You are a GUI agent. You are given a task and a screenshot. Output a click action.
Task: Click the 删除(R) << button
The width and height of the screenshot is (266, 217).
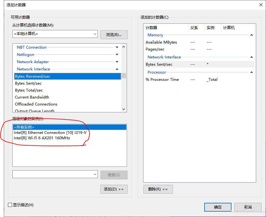point(158,189)
